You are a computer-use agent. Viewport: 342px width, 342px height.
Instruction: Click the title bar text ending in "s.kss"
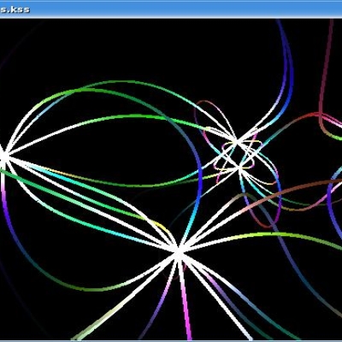tap(15, 9)
